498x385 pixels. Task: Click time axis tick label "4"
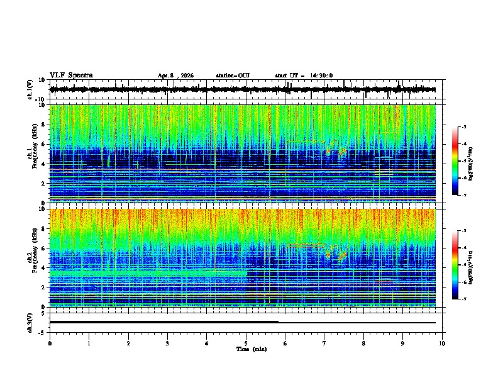[x=207, y=343]
